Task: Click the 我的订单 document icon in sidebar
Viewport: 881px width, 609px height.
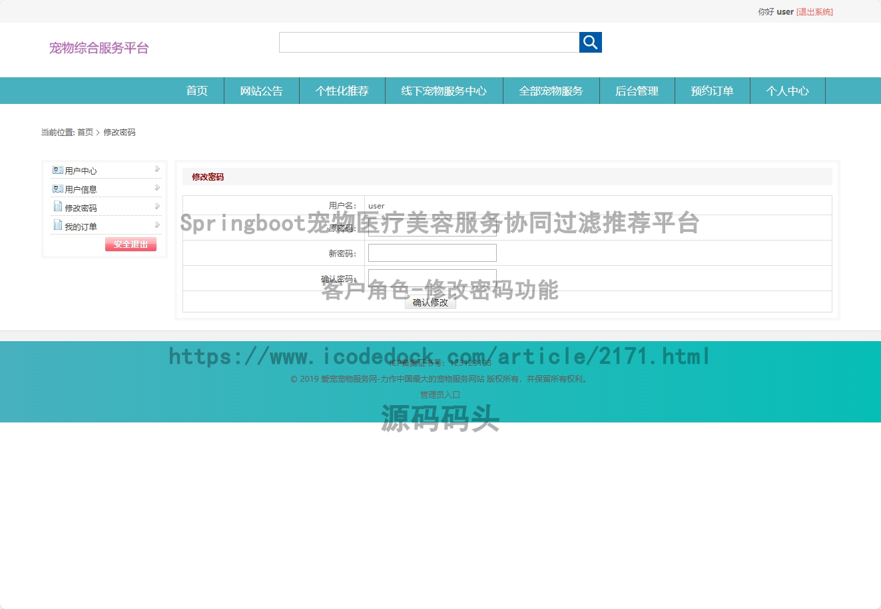Action: pyautogui.click(x=58, y=225)
